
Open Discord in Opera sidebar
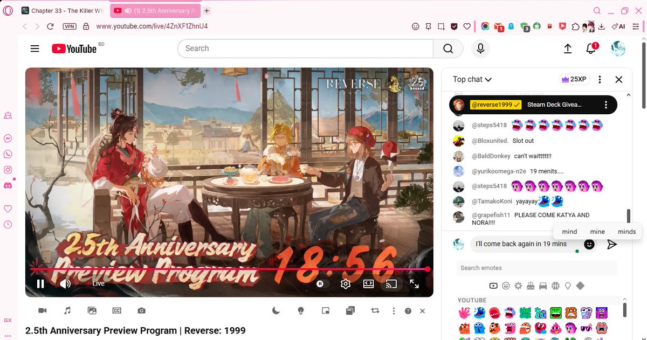point(8,185)
